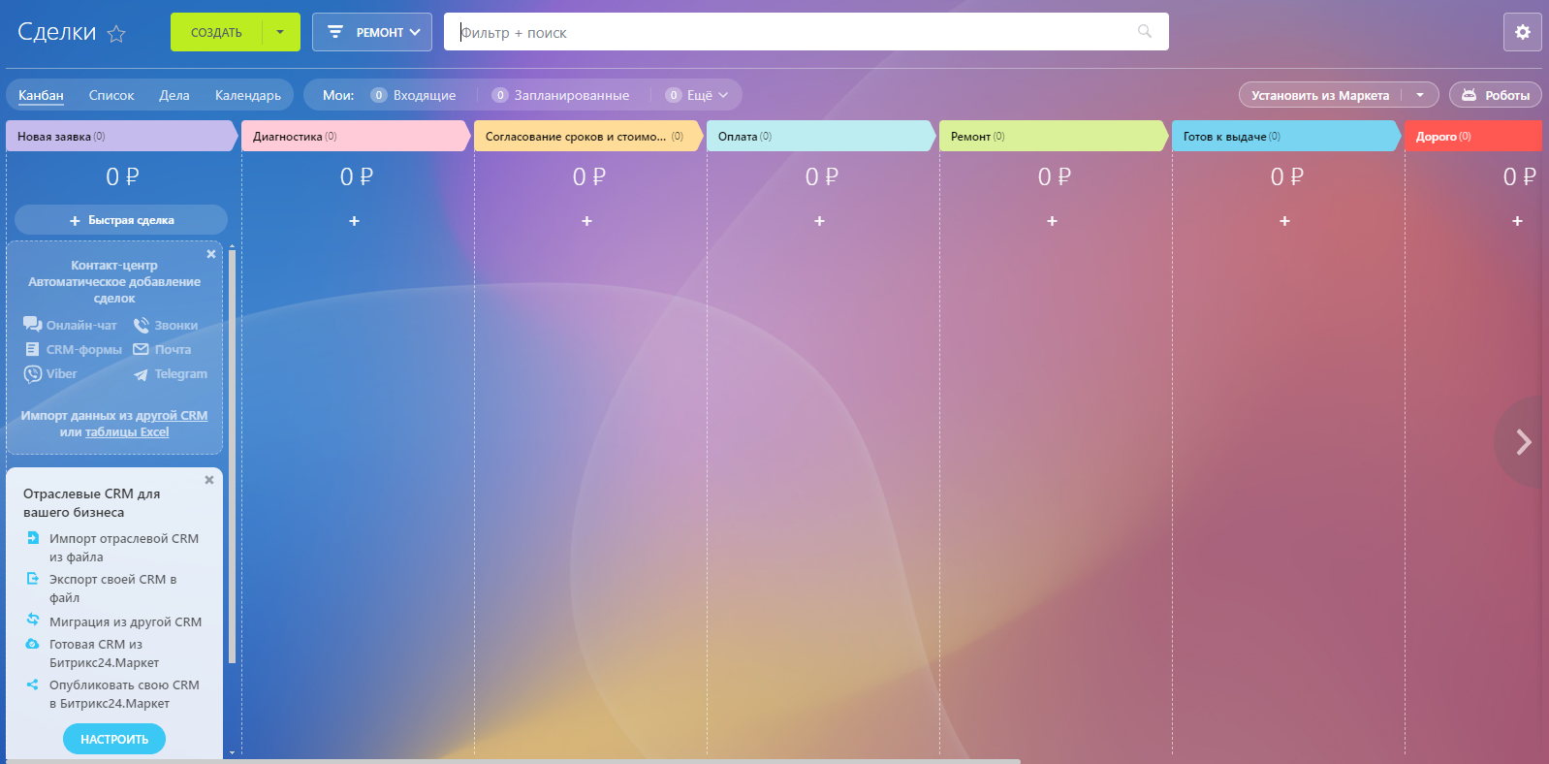Open settings gear in top right corner
This screenshot has width=1549, height=764.
coord(1523,32)
